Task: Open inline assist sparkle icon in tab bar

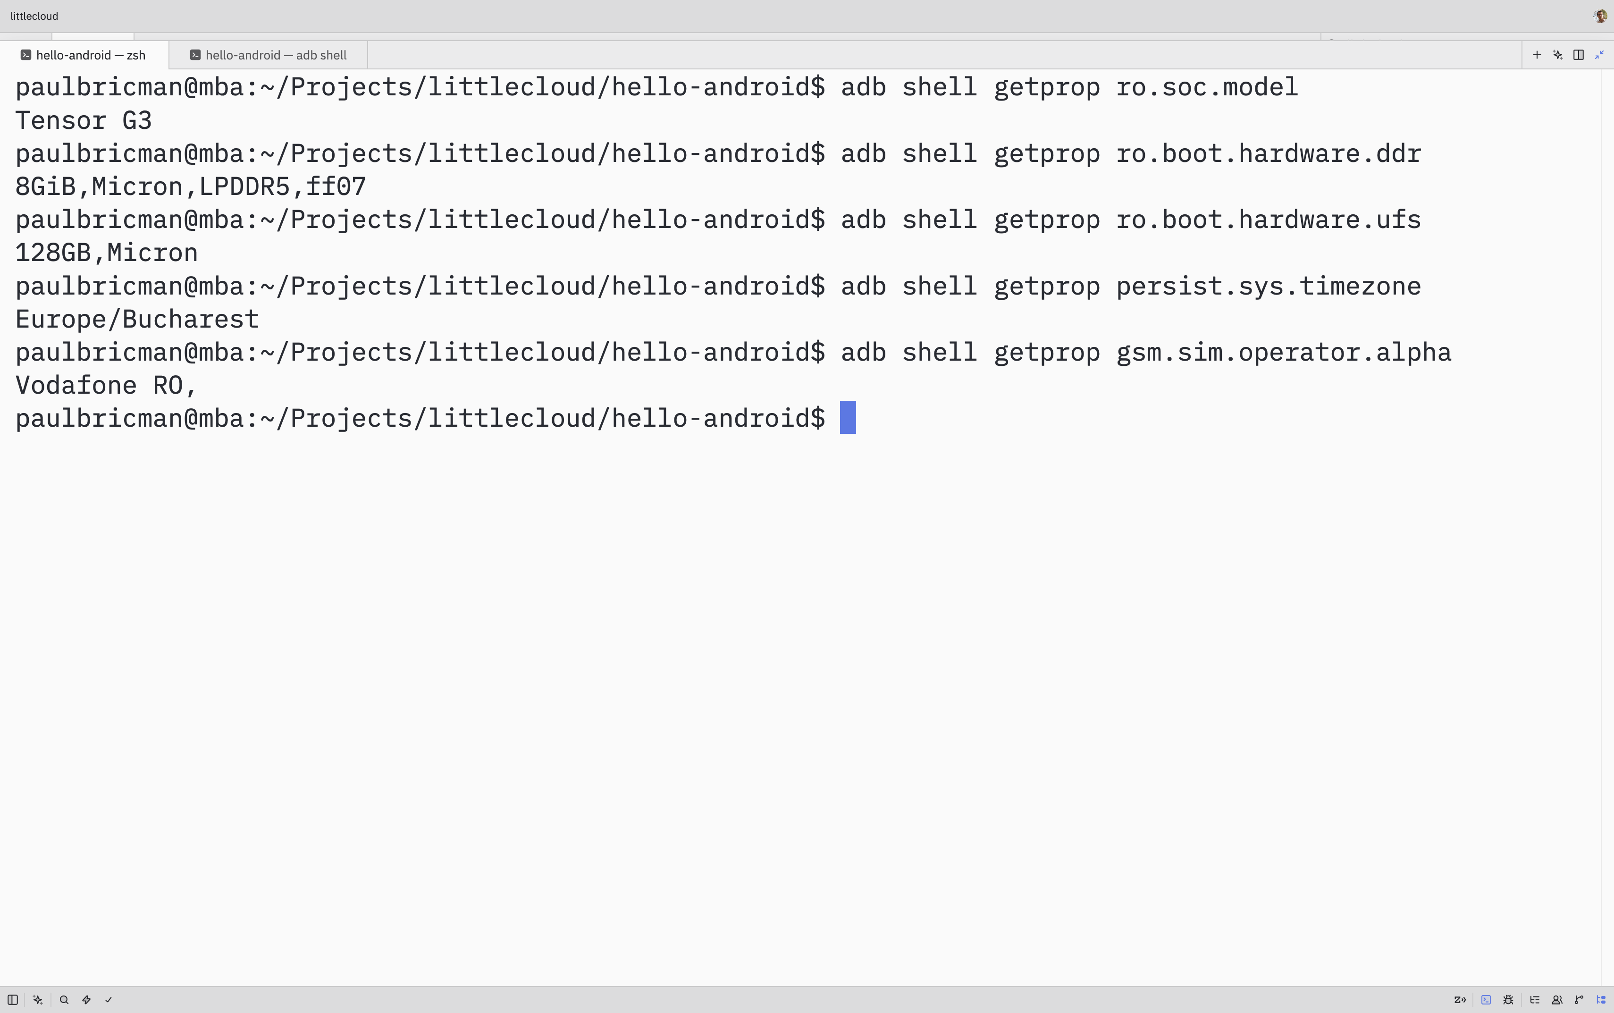Action: (x=1558, y=55)
